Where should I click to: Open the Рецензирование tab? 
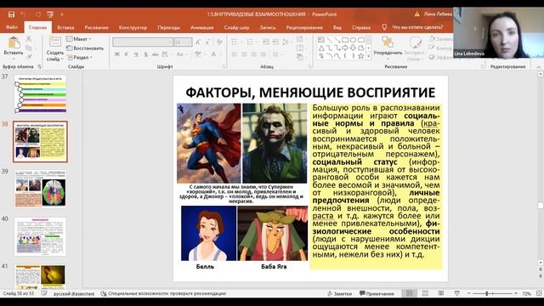[x=304, y=27]
